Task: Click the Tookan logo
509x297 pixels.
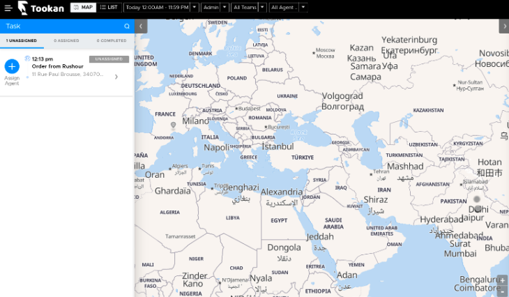Action: (42, 8)
